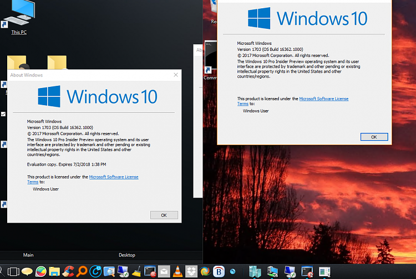
Task: Click the Windows 10 logo in the right dialog
Action: coord(308,18)
